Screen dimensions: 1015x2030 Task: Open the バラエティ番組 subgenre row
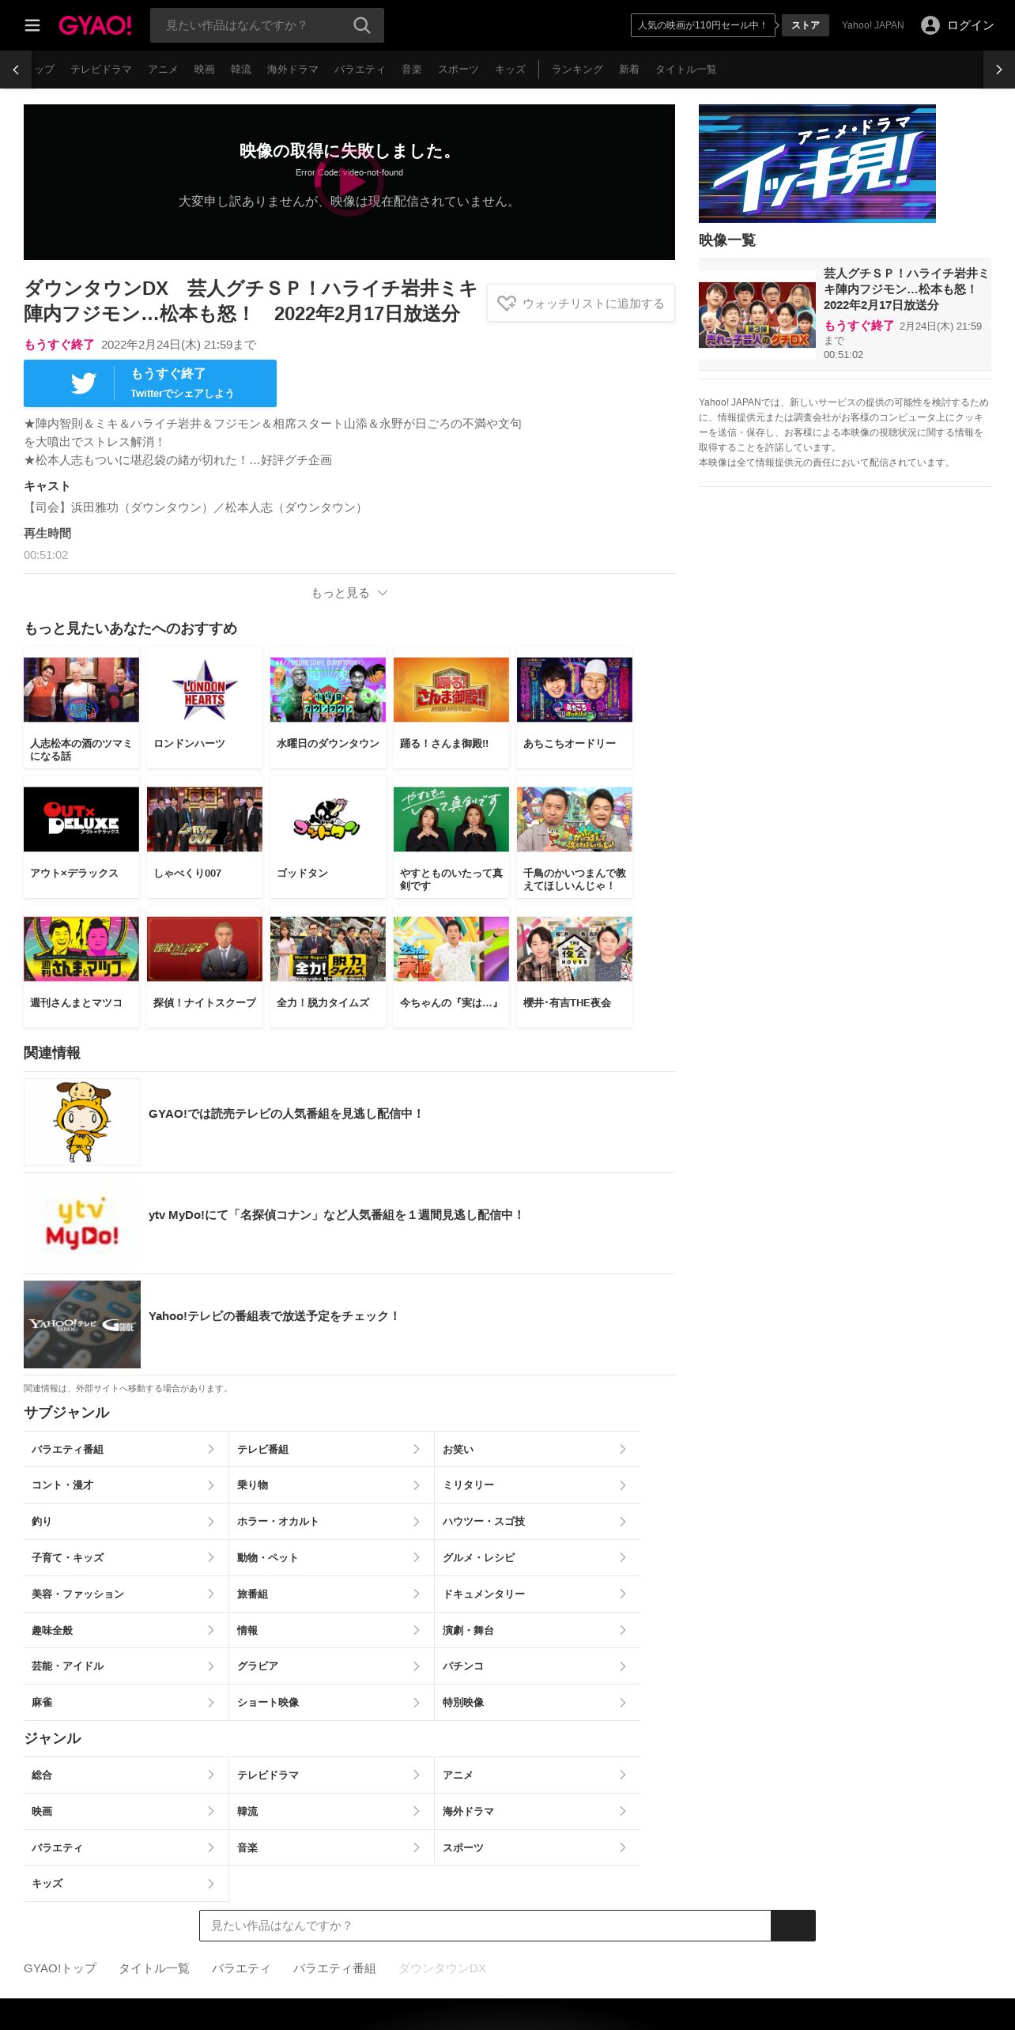point(126,1449)
